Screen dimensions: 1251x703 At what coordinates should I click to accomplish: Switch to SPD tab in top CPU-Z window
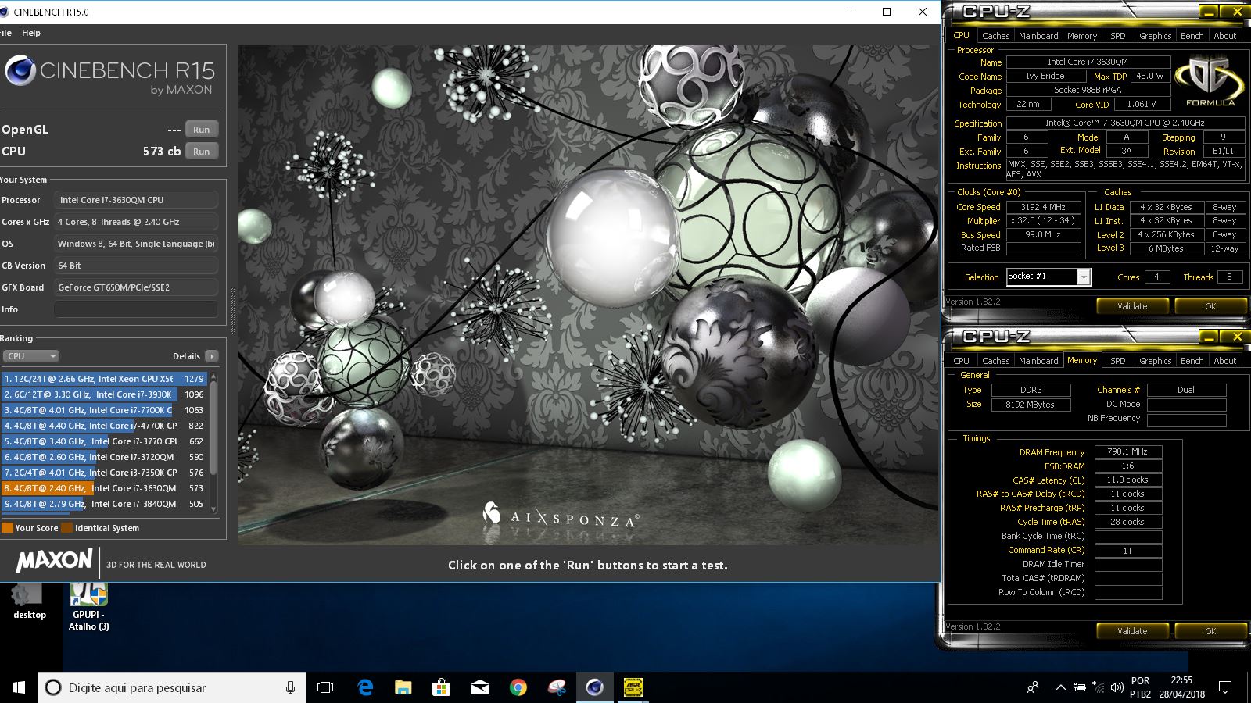coord(1118,36)
